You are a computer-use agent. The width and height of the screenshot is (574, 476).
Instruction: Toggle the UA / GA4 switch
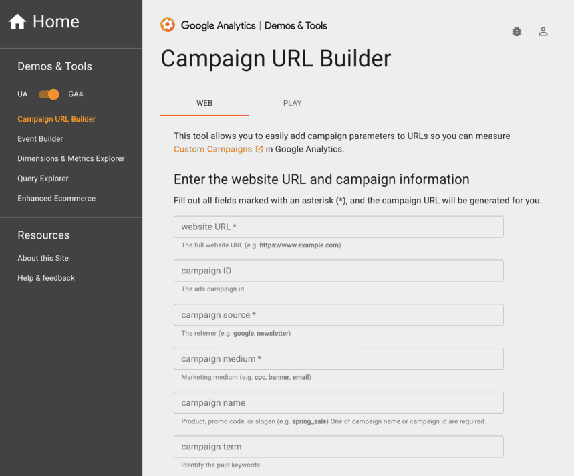point(49,94)
